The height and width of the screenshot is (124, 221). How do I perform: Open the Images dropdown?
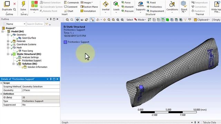click(x=87, y=2)
